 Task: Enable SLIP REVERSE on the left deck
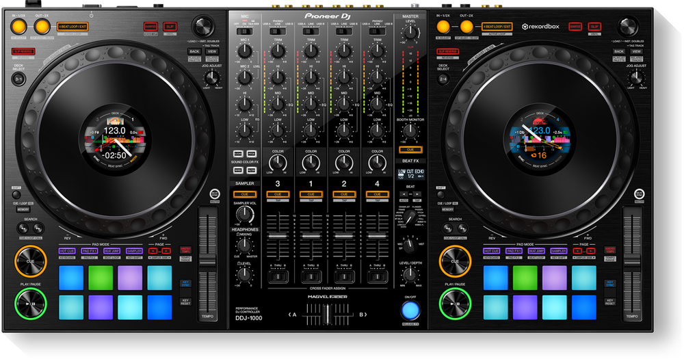(x=23, y=51)
